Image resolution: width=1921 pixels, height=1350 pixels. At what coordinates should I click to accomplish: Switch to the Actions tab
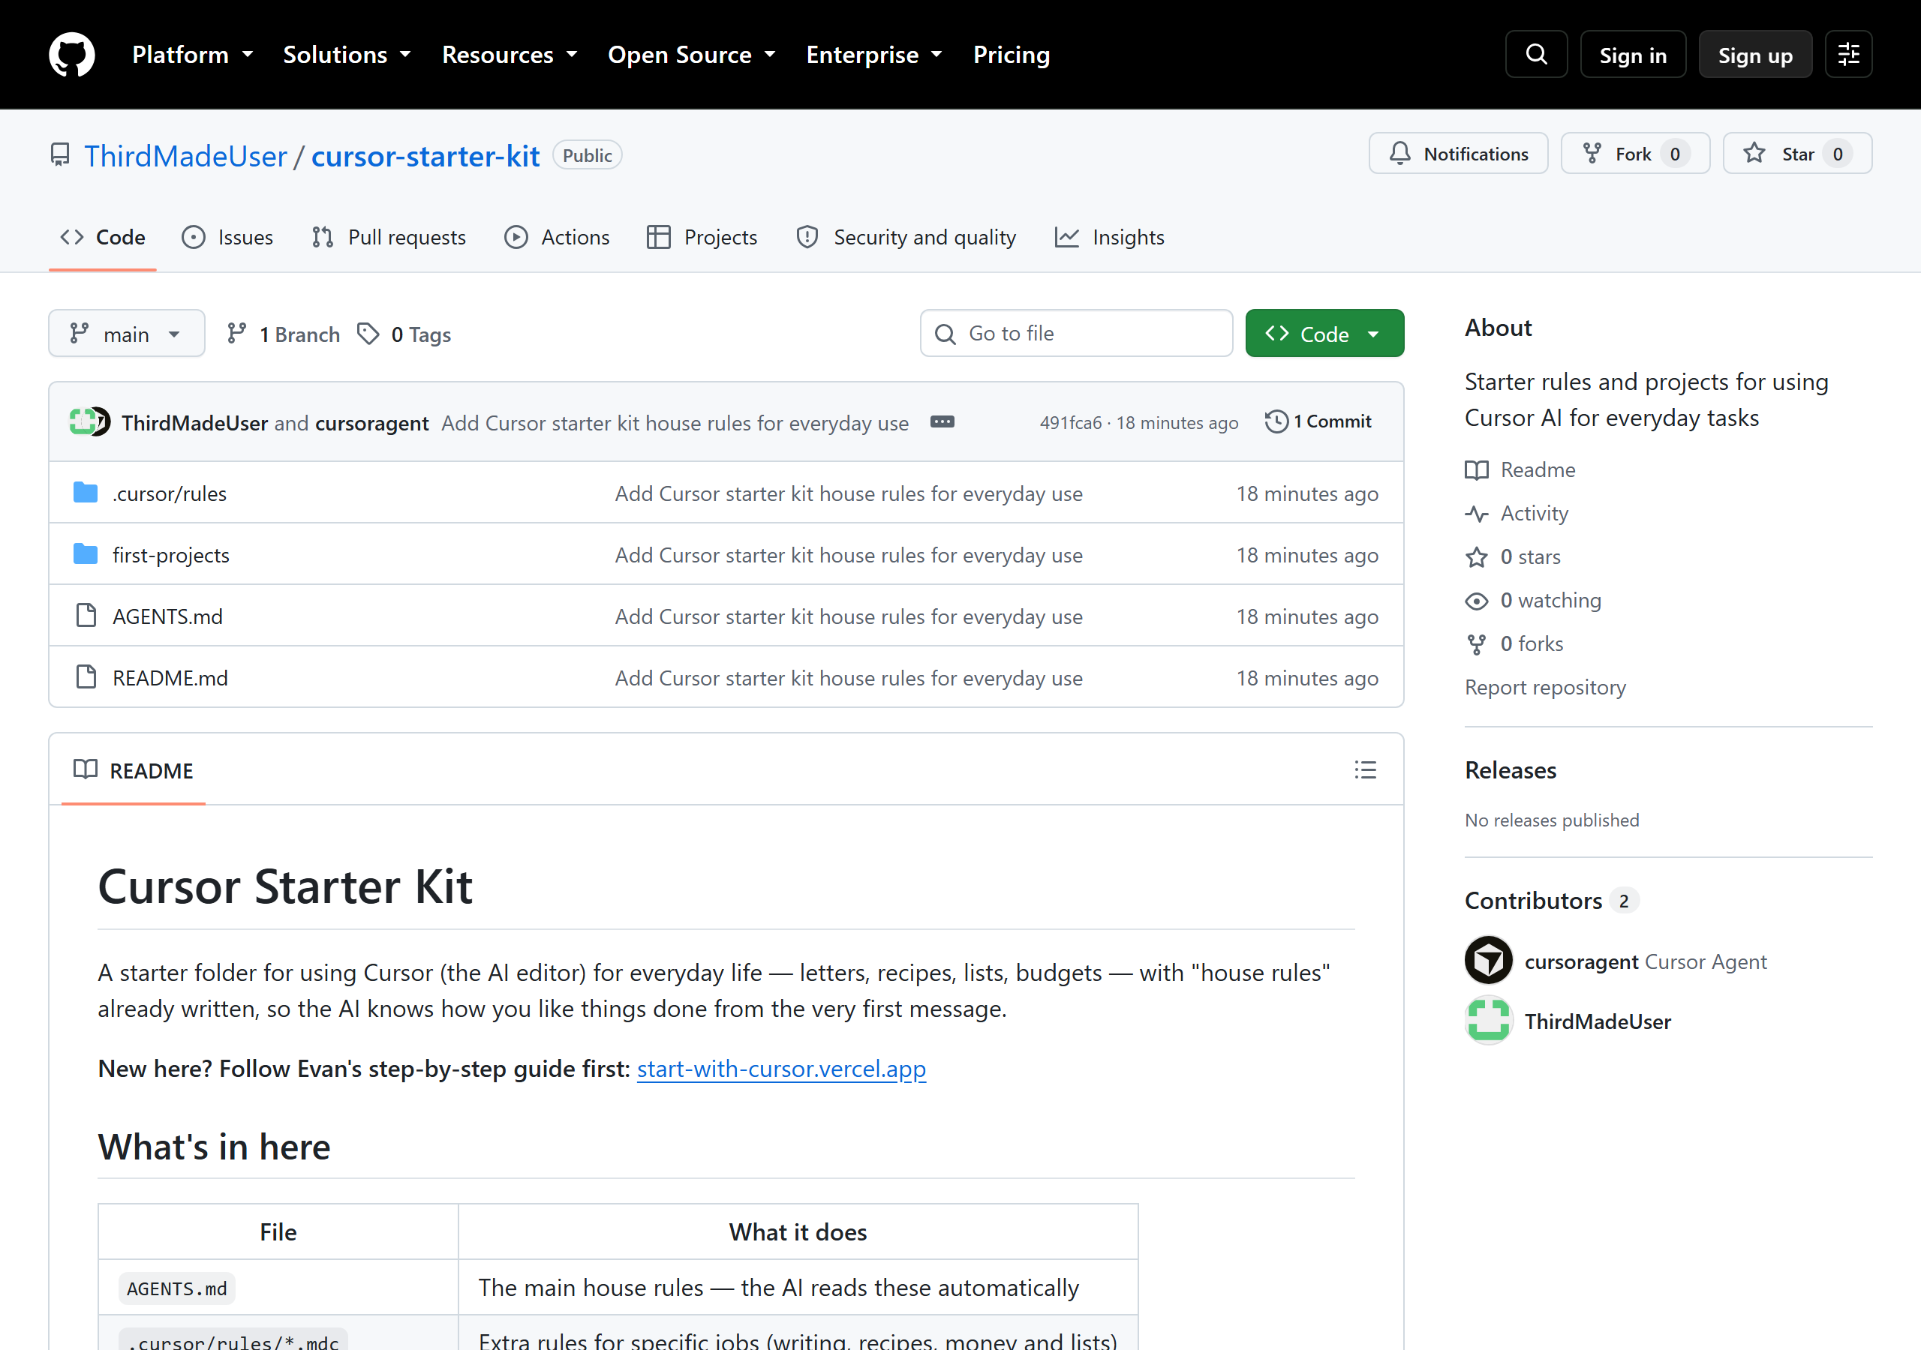(556, 238)
